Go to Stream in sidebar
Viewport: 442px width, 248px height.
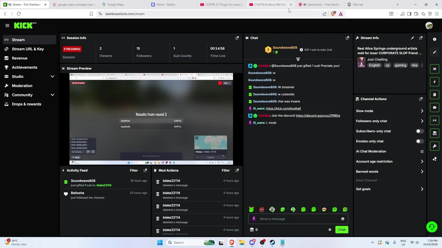point(29,40)
